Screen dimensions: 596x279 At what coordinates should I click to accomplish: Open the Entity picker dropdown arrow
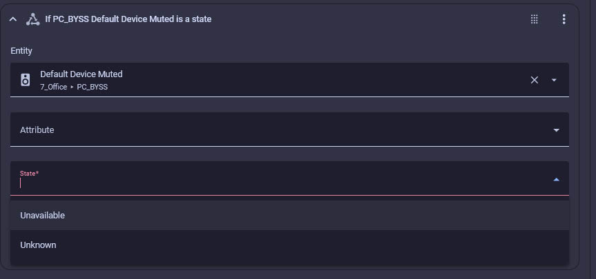click(x=554, y=80)
